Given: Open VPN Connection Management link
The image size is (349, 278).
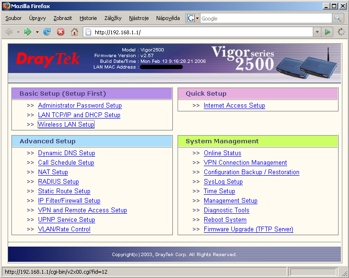Looking at the screenshot, I should coord(245,163).
